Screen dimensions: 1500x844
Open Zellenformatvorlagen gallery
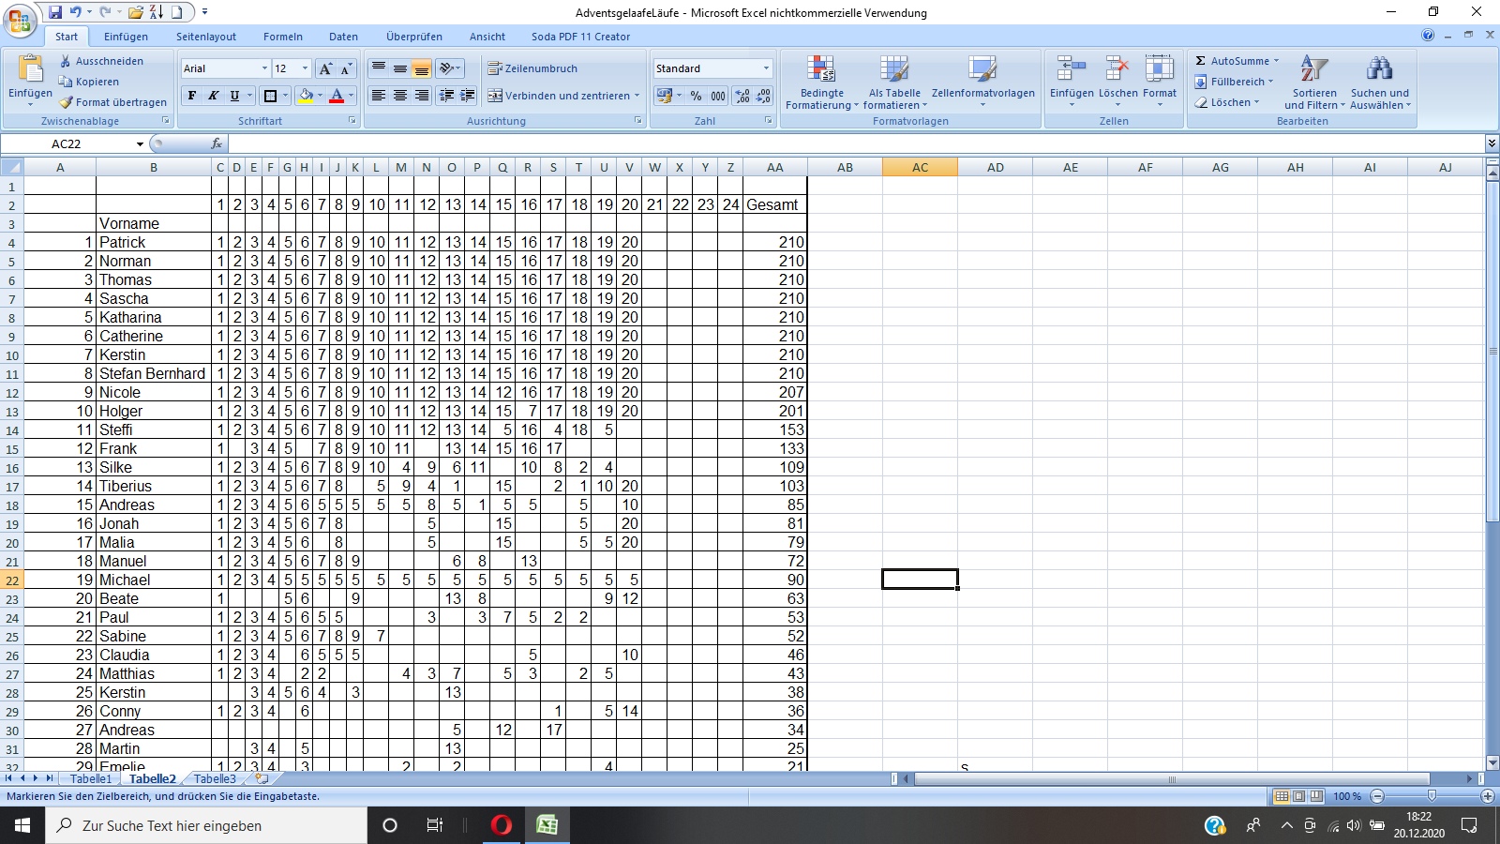(983, 83)
